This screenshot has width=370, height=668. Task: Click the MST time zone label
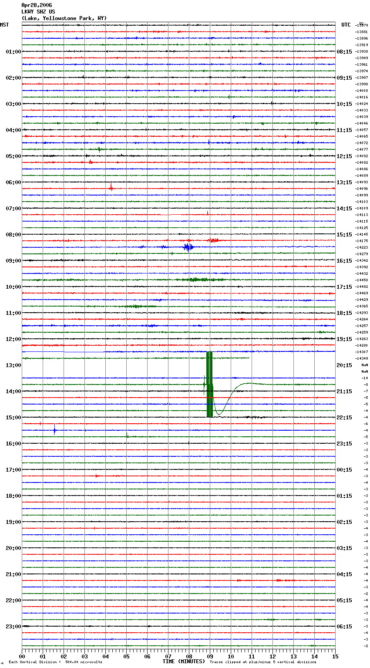pyautogui.click(x=4, y=25)
